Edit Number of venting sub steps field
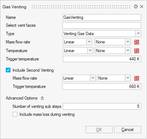 coord(102,106)
